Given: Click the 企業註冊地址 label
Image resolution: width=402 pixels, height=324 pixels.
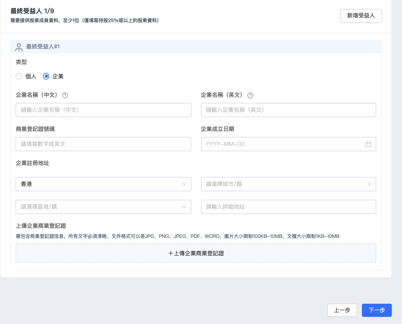Looking at the screenshot, I should click(x=33, y=163).
